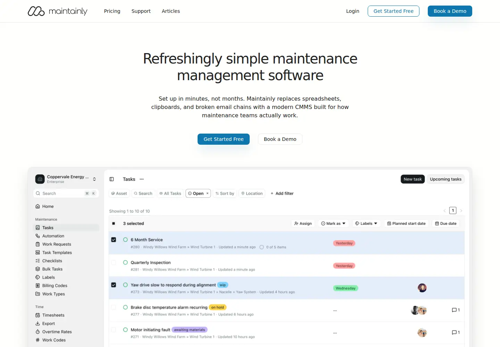Click the New task button
This screenshot has height=347, width=500.
click(x=412, y=179)
